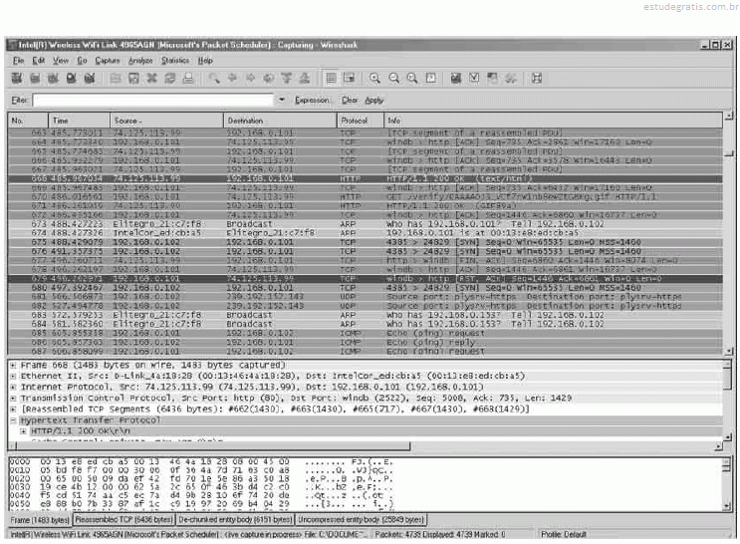
Task: Apply the display filter
Action: point(374,100)
